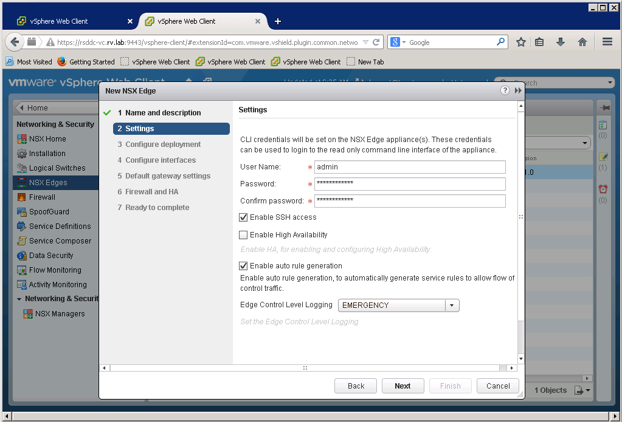Viewport: 622px width, 422px height.
Task: Go to step 3 Configure deployment
Action: click(163, 145)
